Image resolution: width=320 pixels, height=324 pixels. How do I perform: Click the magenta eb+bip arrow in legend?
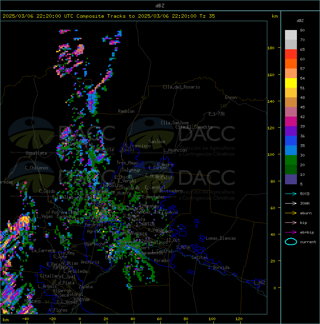(291, 232)
